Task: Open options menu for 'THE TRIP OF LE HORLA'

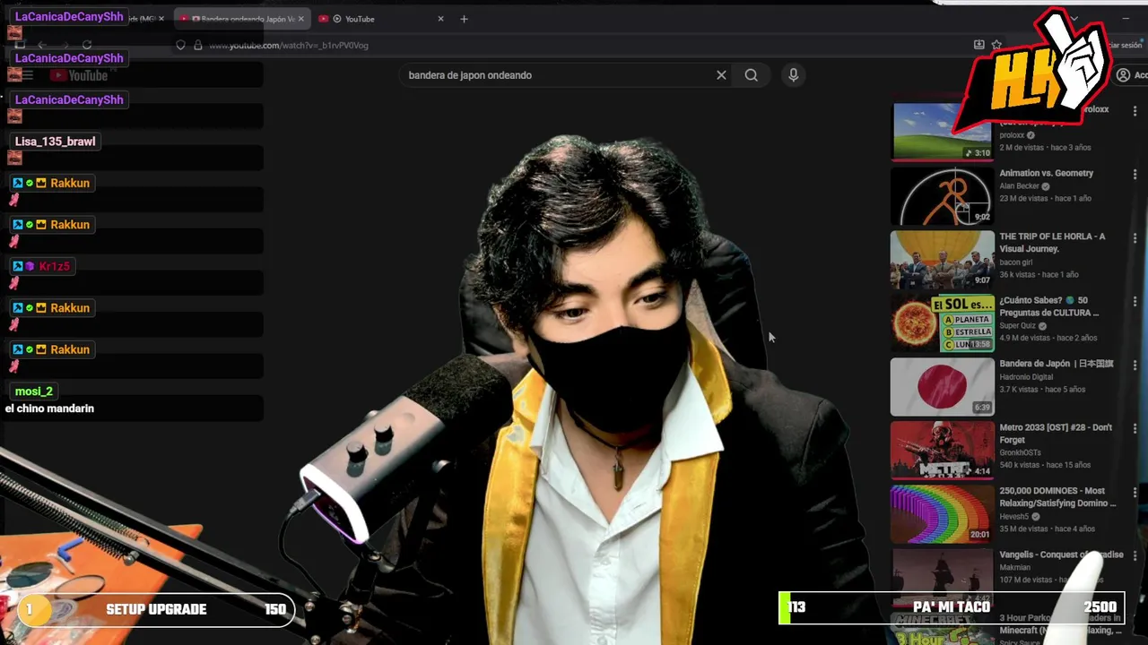Action: click(1135, 237)
